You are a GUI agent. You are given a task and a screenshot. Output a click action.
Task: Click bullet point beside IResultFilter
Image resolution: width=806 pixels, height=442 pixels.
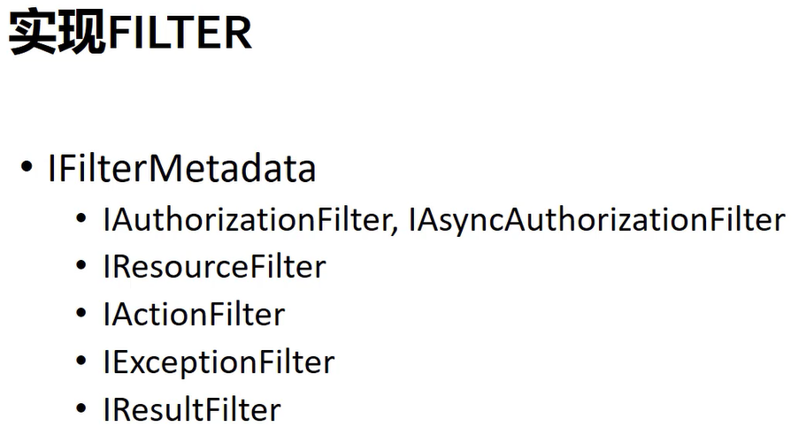click(x=81, y=408)
